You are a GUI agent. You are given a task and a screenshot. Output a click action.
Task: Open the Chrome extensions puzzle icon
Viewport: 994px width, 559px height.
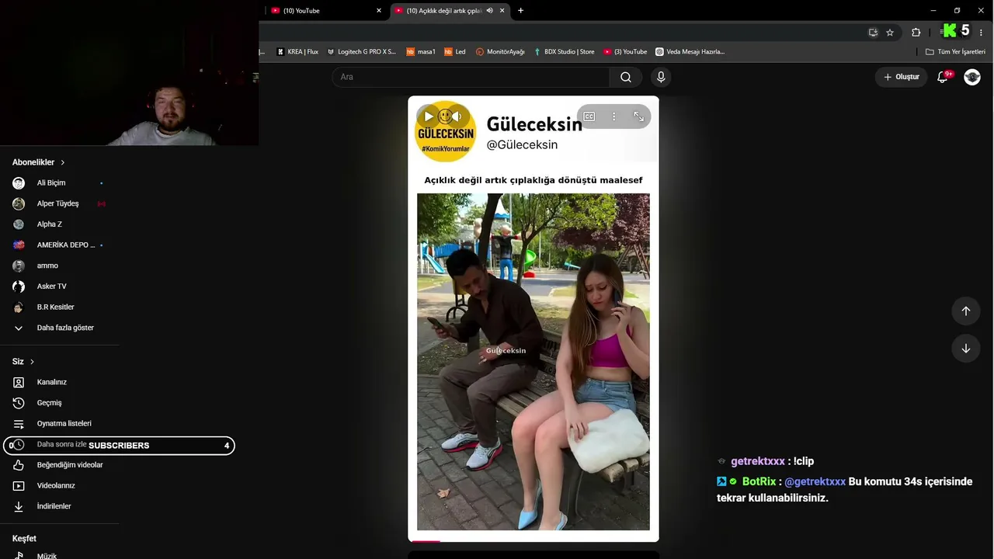[916, 33]
